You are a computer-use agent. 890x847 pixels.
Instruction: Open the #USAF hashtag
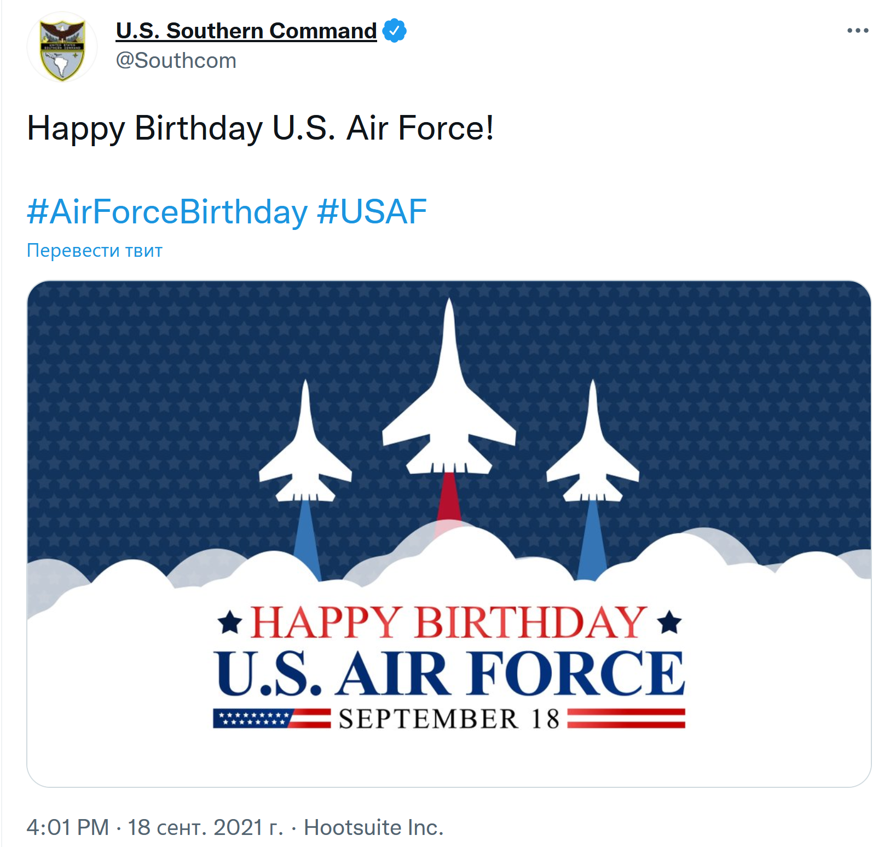372,212
